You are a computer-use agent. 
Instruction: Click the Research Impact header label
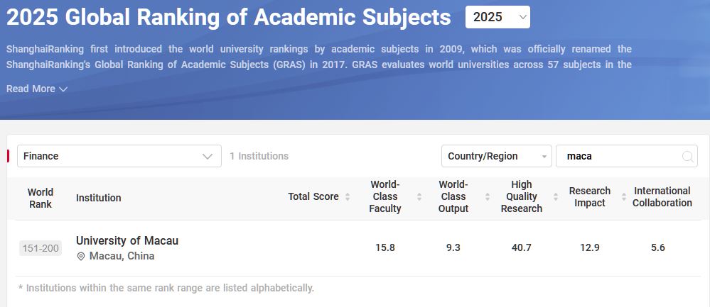[x=589, y=197]
